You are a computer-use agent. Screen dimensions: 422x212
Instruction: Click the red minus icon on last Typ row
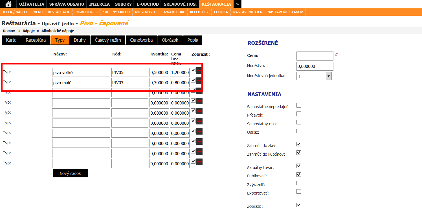tap(199, 162)
